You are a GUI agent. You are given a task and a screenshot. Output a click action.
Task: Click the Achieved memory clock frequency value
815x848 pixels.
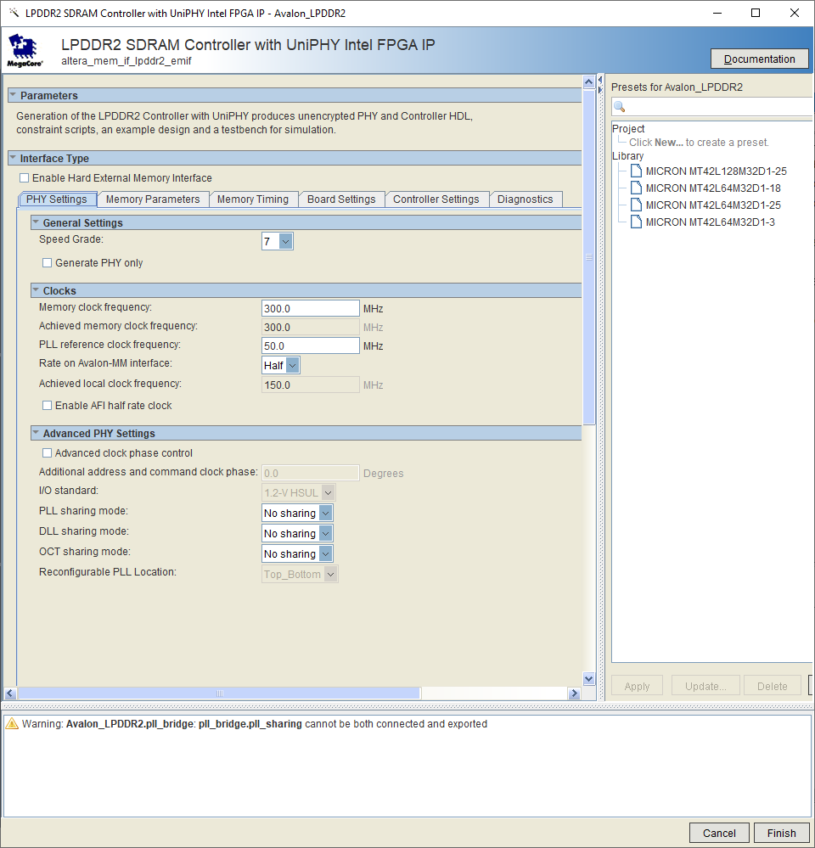tap(311, 327)
